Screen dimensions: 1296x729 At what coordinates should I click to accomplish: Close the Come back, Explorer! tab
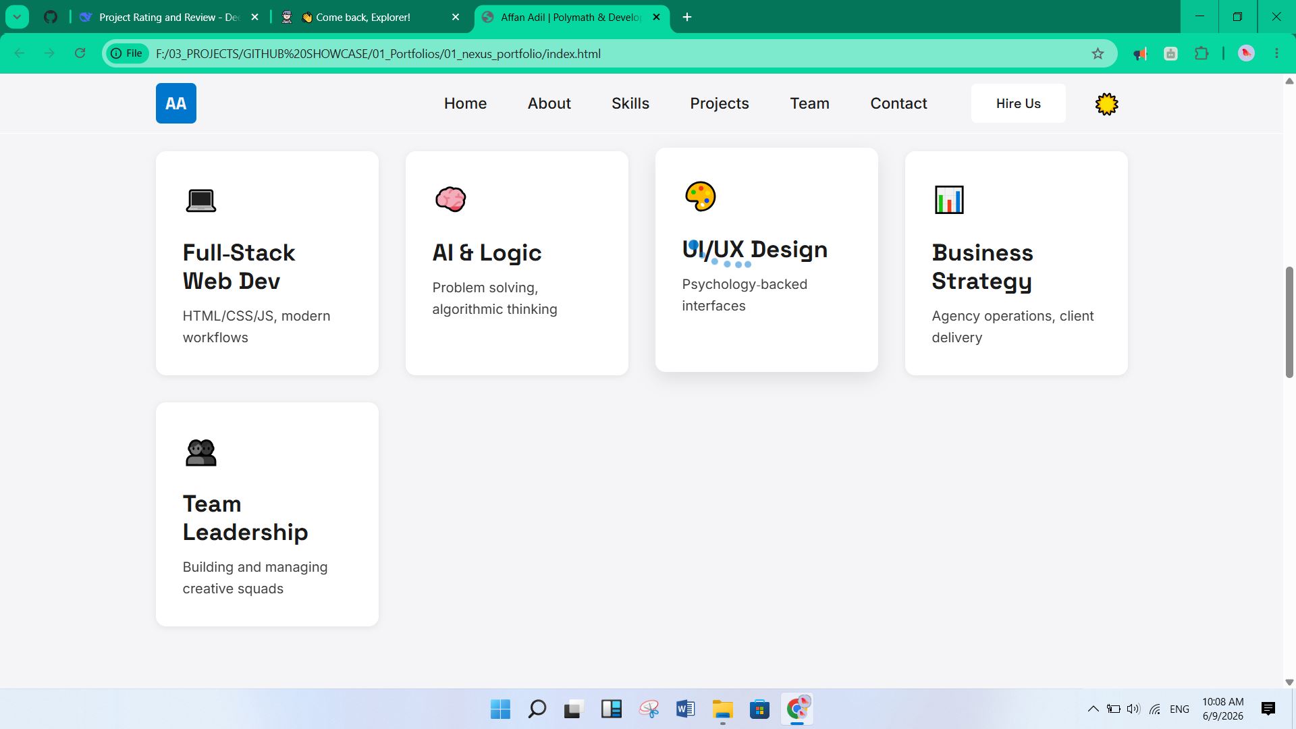coord(456,17)
